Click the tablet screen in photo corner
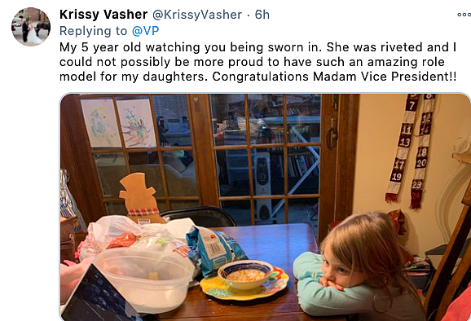 [x=98, y=297]
